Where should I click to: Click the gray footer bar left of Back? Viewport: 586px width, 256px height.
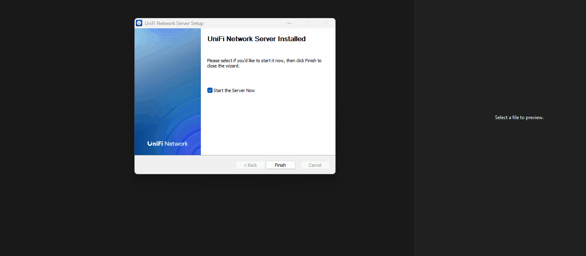[184, 165]
